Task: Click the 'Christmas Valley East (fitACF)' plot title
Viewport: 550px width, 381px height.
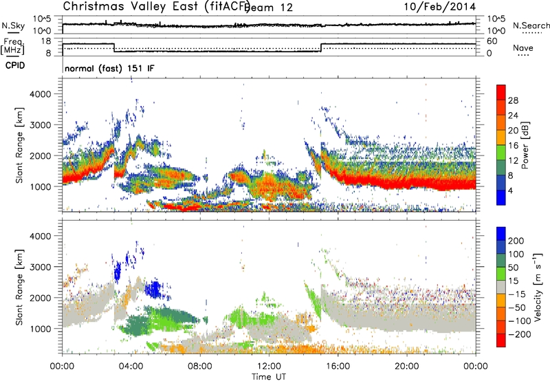Action: pyautogui.click(x=156, y=7)
